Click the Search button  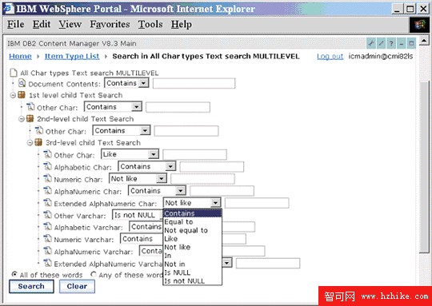click(31, 286)
